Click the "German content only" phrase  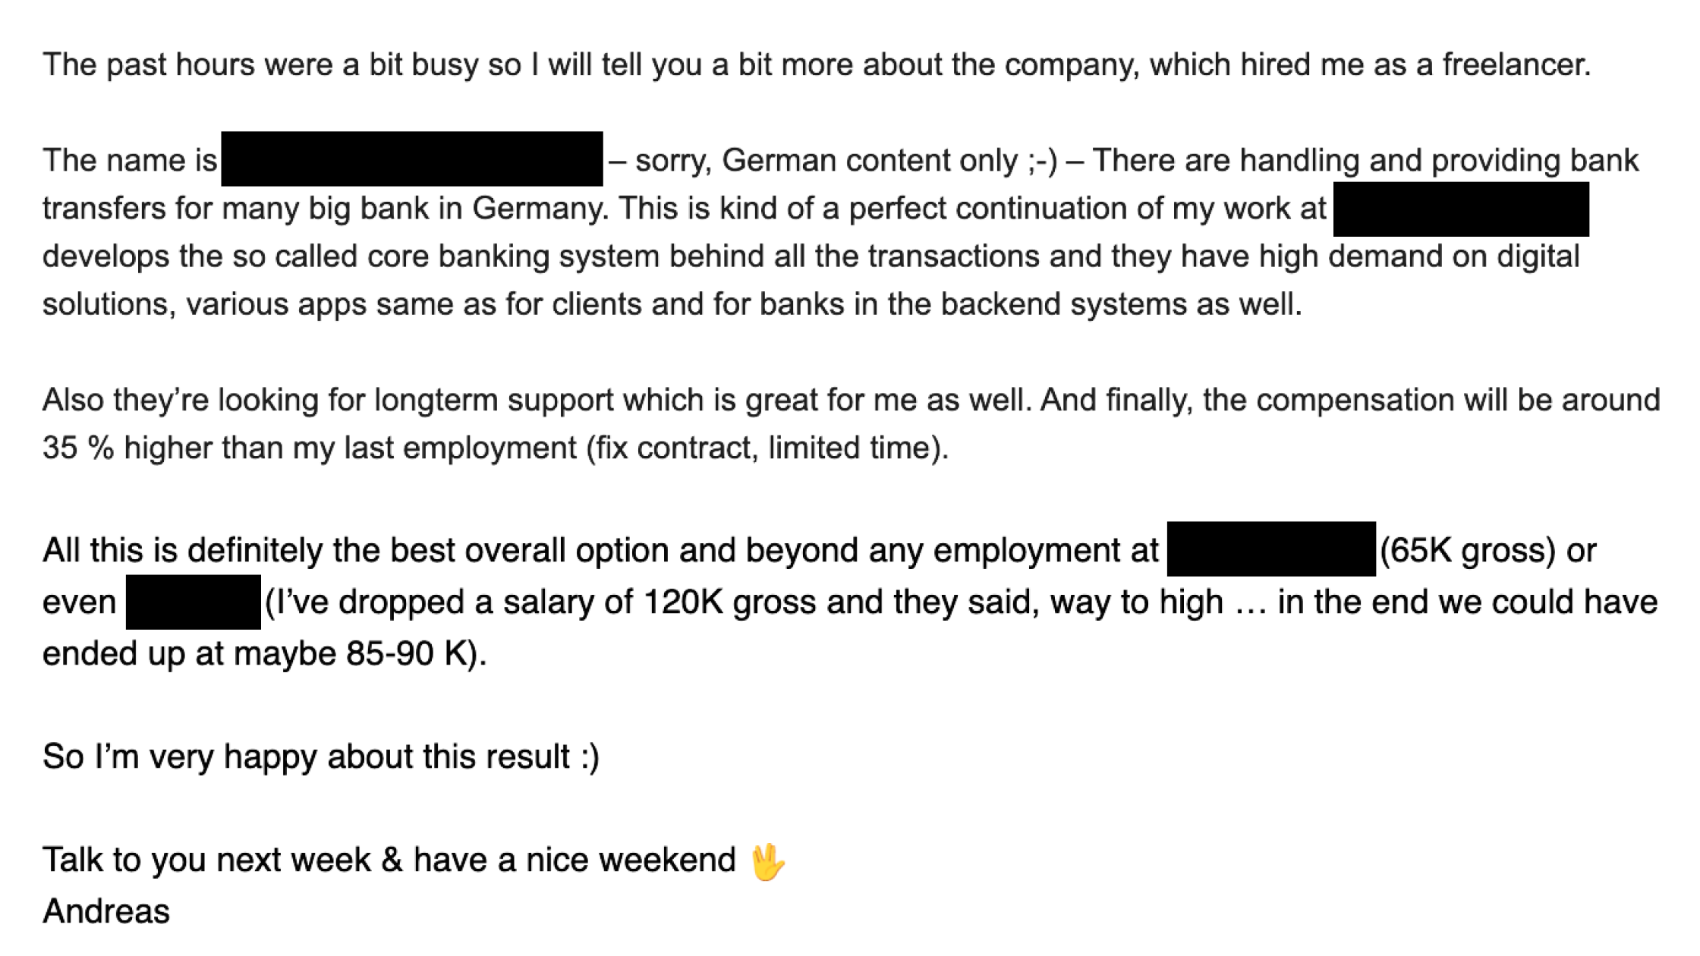tap(869, 161)
